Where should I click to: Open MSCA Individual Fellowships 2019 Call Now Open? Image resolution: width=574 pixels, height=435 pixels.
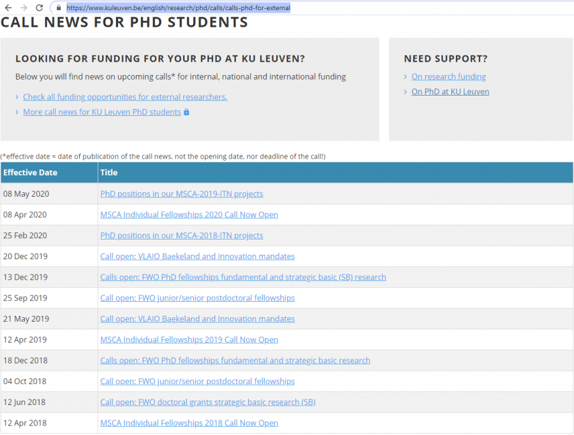pos(189,339)
